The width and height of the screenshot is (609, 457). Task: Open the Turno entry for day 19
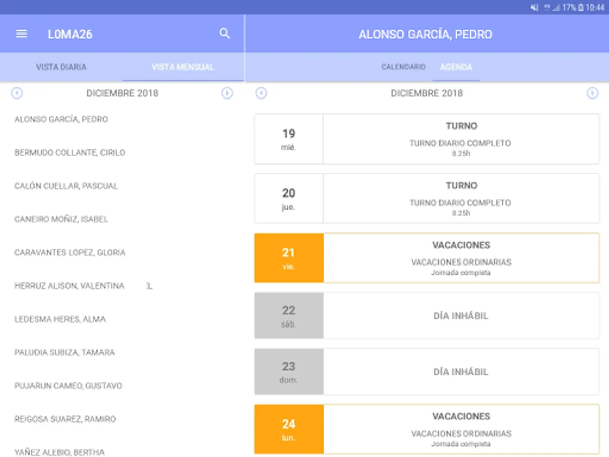461,139
